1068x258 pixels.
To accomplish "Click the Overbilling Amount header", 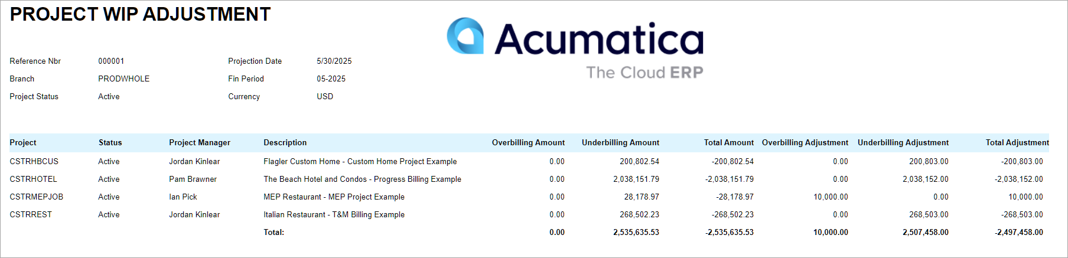I will tap(528, 142).
